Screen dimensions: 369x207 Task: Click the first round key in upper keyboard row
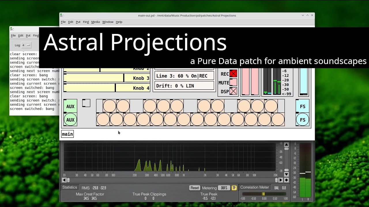coord(110,106)
